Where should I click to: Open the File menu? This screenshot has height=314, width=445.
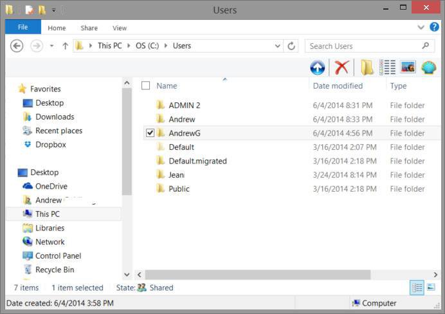pos(23,28)
